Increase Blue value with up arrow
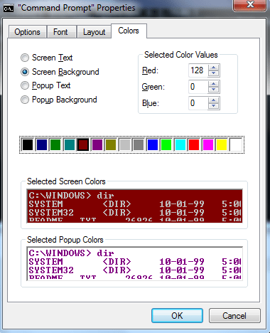 (214, 100)
